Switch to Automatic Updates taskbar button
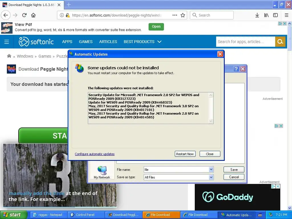The image size is (292, 219). pos(236,215)
